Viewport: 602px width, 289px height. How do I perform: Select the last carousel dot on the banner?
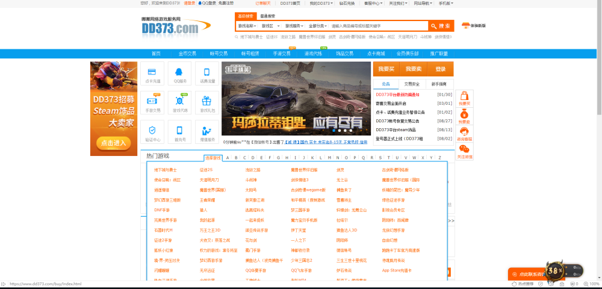tap(350, 131)
